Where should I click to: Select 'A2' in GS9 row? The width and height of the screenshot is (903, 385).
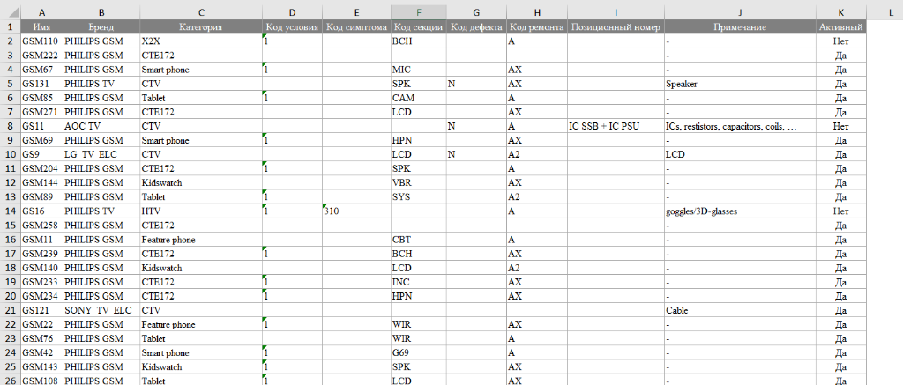click(x=537, y=155)
